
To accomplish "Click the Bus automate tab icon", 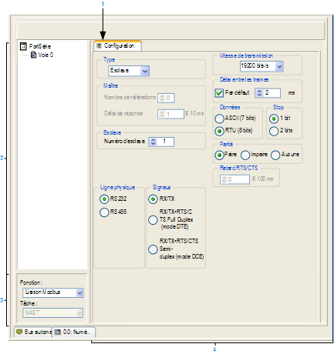I will tap(19, 332).
